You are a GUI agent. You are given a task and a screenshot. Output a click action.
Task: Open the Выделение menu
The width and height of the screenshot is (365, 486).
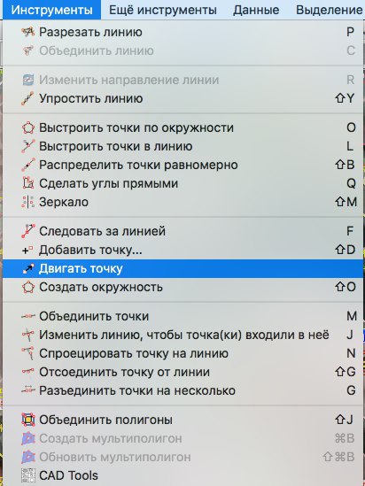329,10
